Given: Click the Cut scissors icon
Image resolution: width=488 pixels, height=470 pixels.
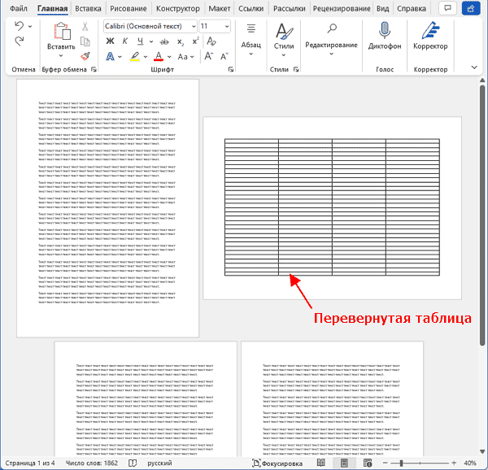Looking at the screenshot, I should tap(85, 27).
